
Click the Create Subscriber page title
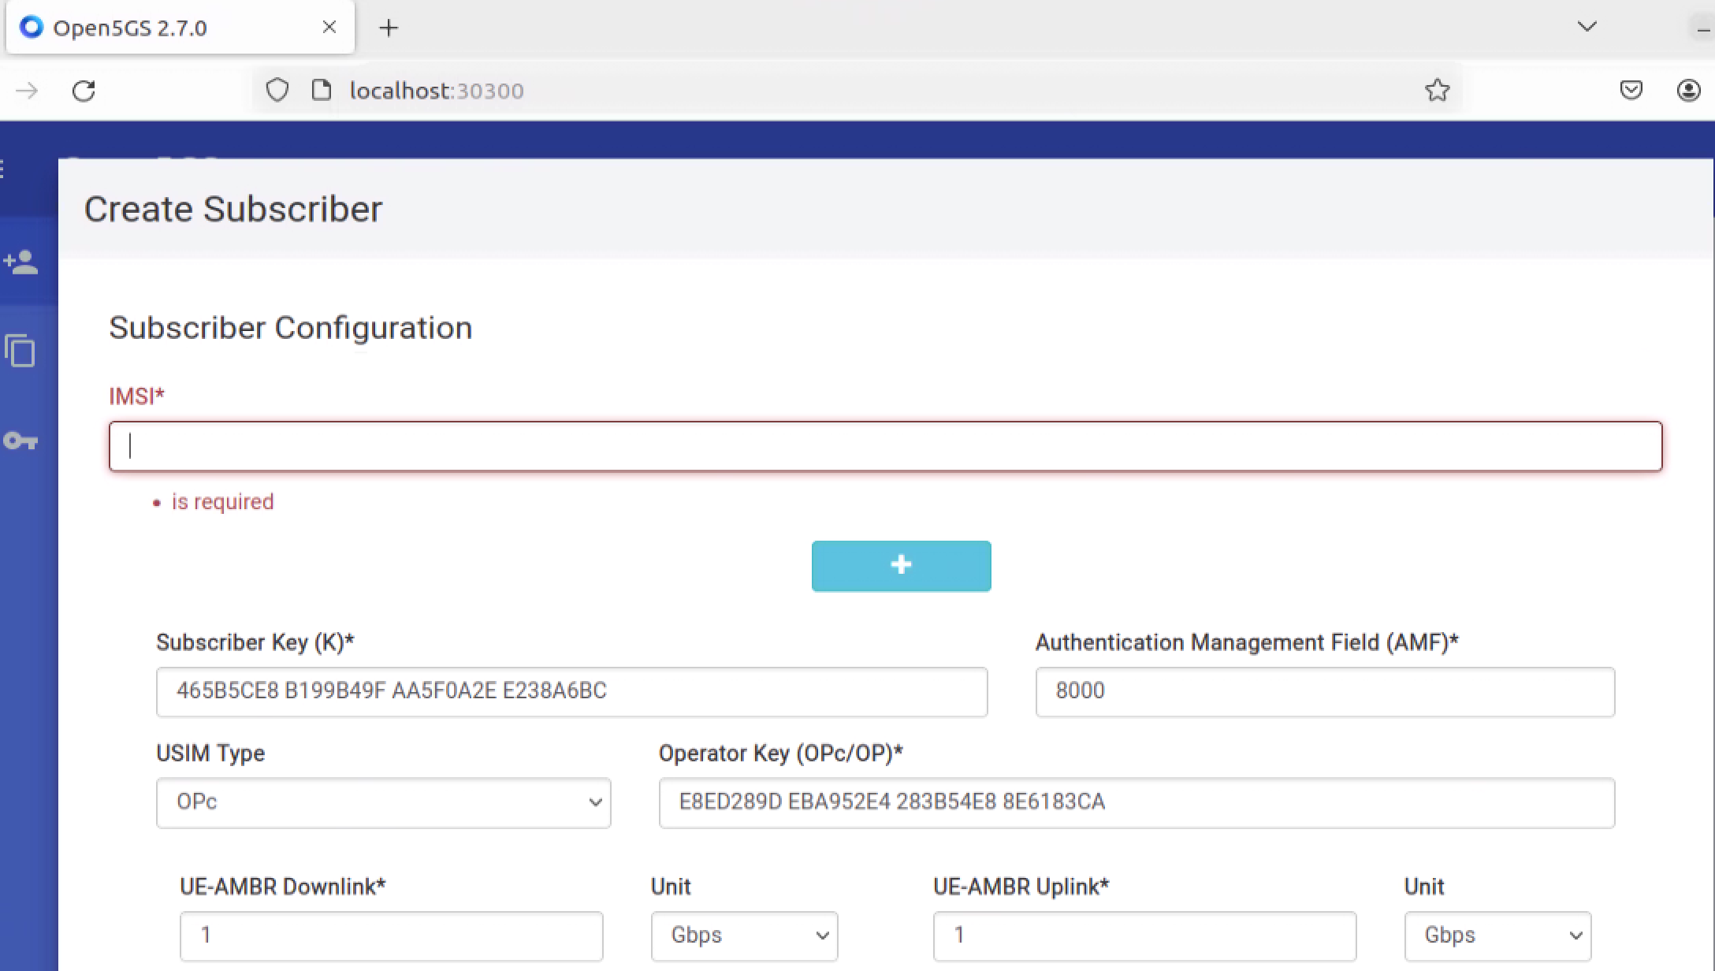pyautogui.click(x=232, y=209)
